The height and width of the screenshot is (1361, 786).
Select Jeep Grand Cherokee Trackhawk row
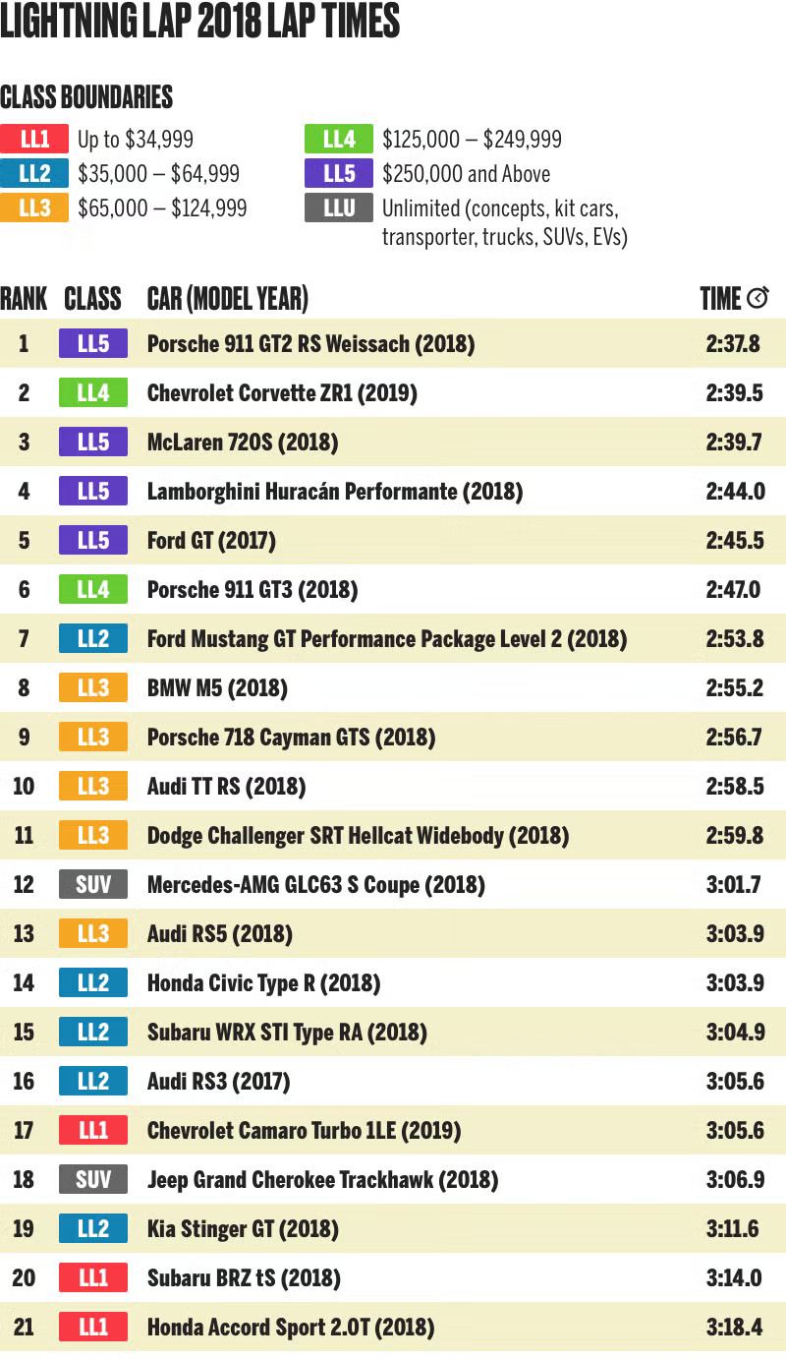pos(393,1179)
